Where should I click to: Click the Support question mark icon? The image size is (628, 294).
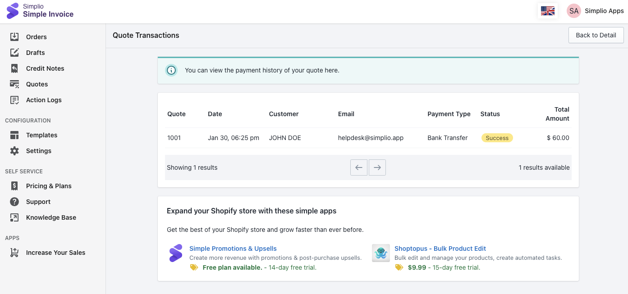click(14, 202)
